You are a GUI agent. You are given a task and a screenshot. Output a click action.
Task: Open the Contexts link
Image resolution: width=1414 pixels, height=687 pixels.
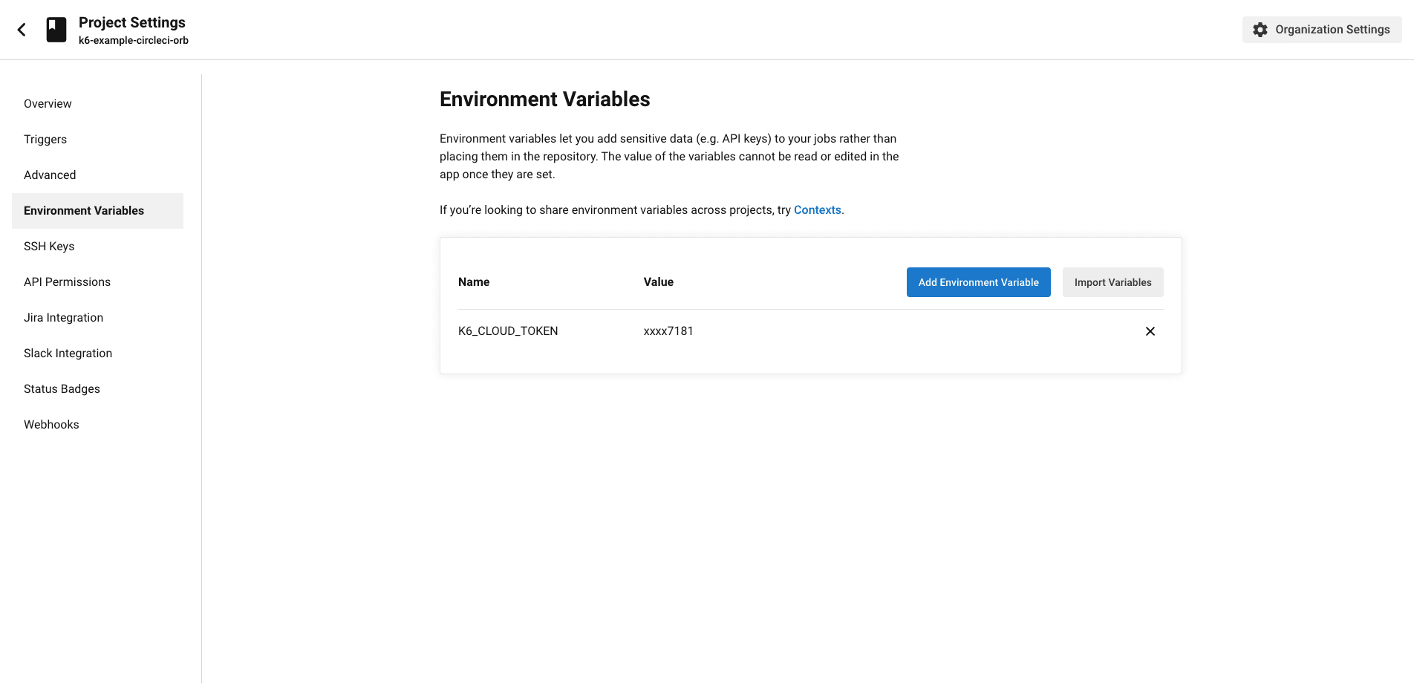817,209
